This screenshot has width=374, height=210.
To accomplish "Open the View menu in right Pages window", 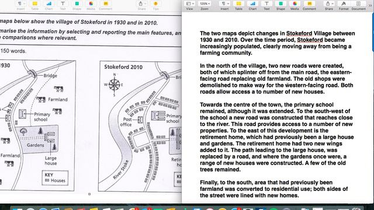I will [x=189, y=5].
